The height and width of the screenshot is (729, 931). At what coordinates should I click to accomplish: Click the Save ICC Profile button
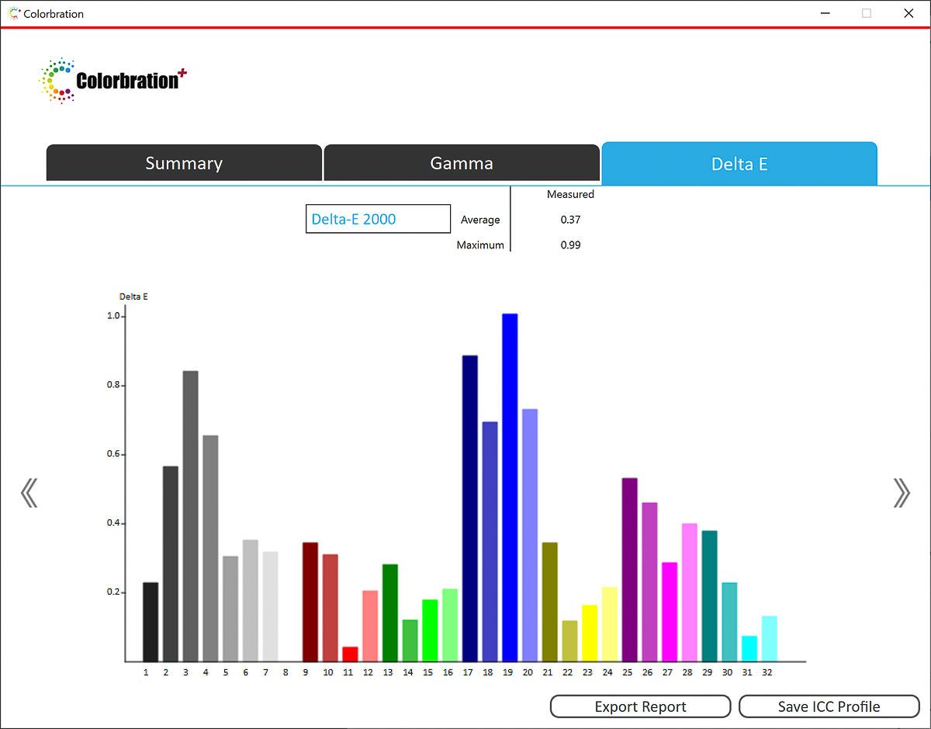(x=829, y=706)
